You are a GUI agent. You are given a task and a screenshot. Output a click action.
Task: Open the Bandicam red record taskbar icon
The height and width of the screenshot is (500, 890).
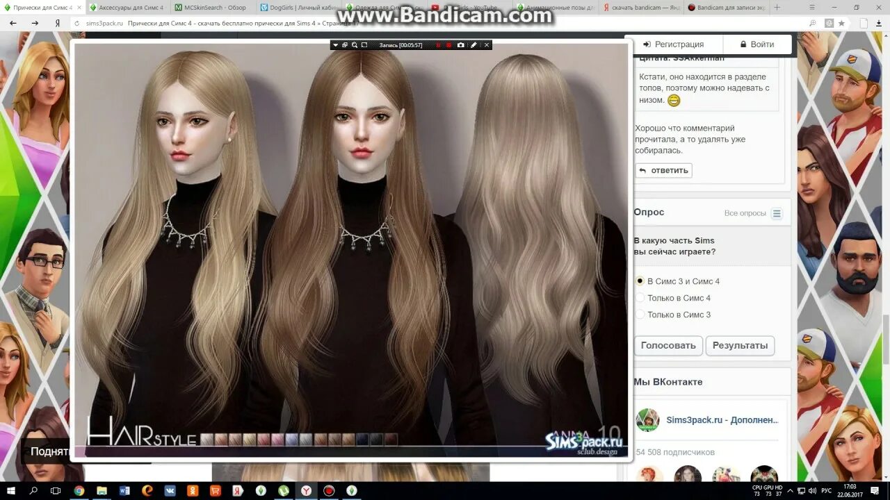click(x=329, y=491)
